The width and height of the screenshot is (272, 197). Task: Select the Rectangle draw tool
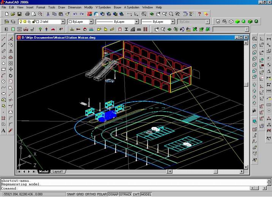3,69
